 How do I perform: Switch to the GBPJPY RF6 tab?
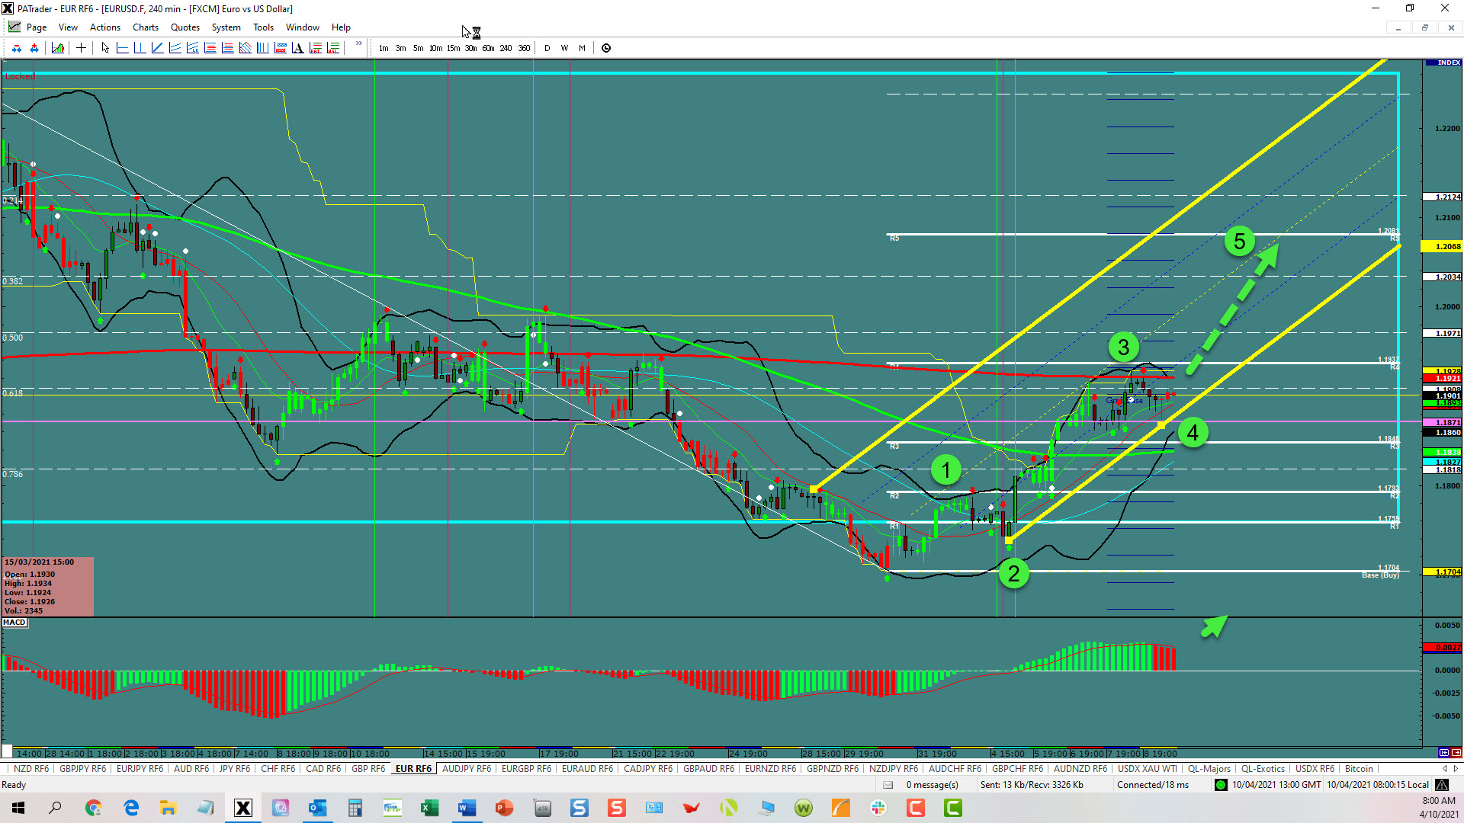tap(83, 769)
